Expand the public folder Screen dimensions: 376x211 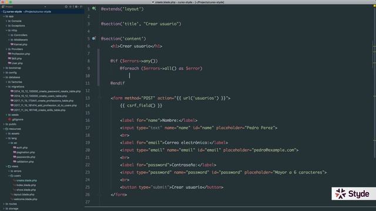coord(4,124)
